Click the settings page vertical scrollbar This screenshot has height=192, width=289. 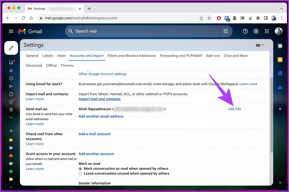272,115
